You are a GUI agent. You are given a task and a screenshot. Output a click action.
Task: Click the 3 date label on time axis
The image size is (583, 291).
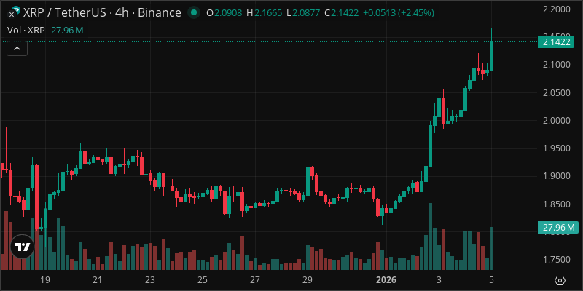click(439, 279)
